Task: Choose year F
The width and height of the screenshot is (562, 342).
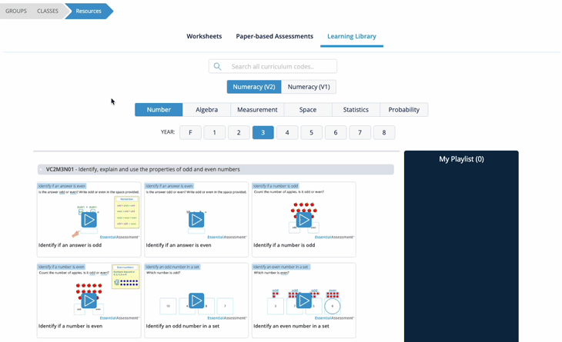Action: point(190,132)
